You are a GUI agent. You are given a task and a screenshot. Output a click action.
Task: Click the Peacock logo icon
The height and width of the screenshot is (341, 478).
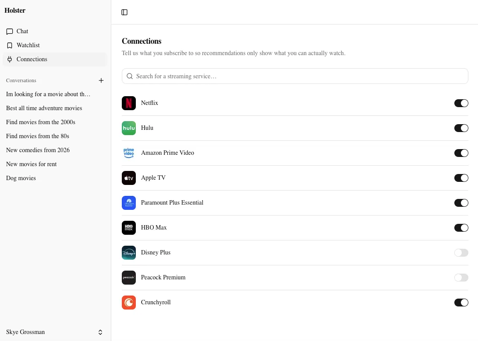click(x=129, y=278)
